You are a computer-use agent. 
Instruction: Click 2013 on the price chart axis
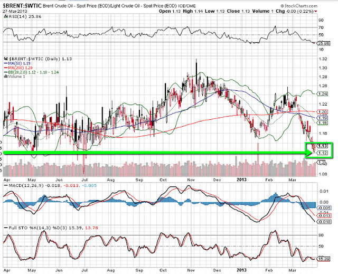[241, 180]
